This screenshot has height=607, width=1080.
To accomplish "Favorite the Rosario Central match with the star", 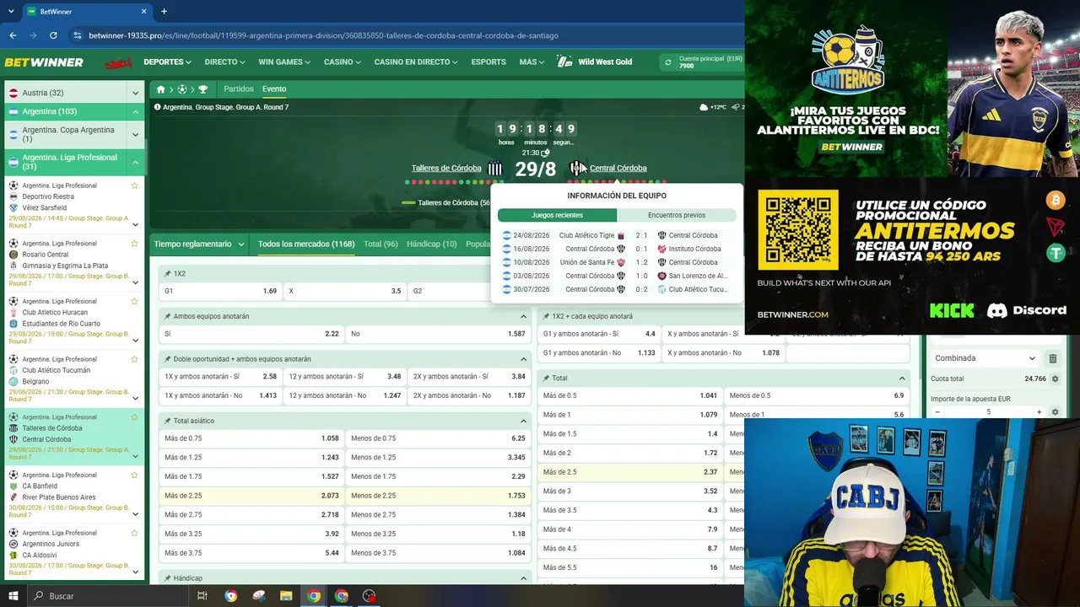I will coord(134,244).
